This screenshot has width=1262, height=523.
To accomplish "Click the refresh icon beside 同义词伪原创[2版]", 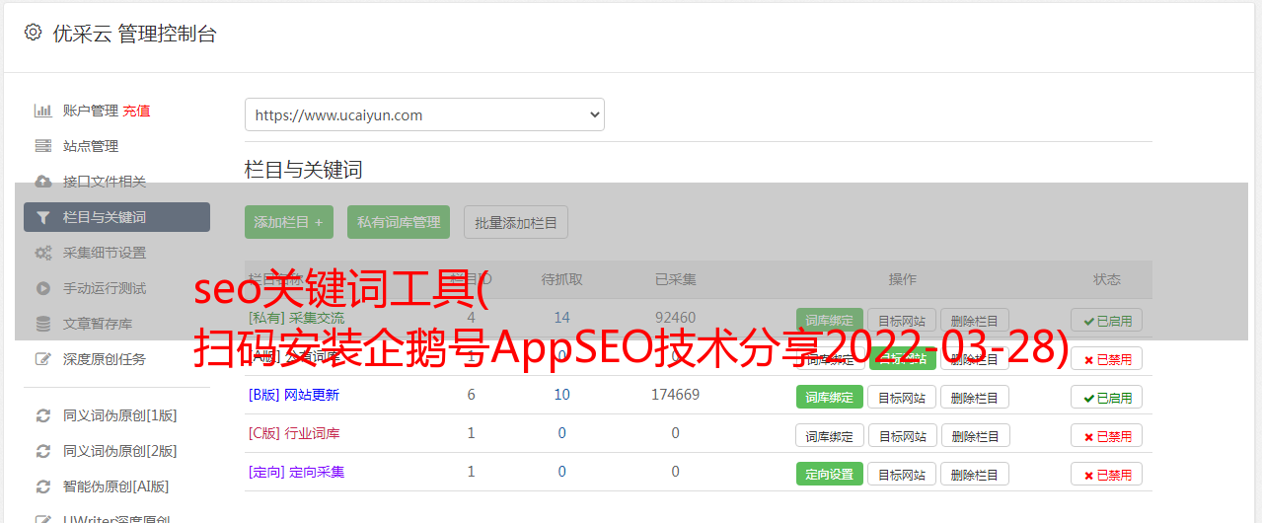I will [43, 451].
